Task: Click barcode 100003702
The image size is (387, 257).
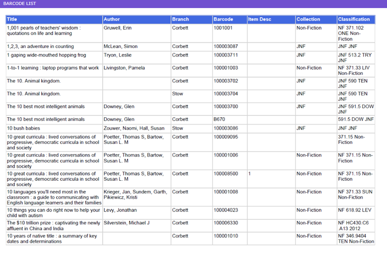Action: 225,81
